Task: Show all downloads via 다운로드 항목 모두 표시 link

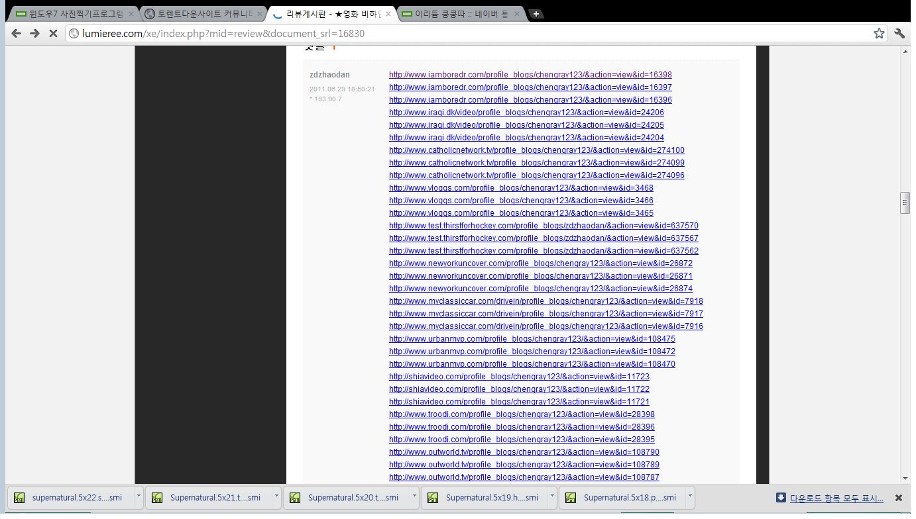Action: tap(836, 498)
